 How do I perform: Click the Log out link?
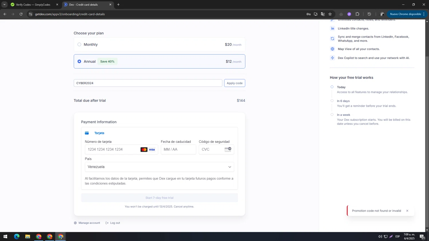(113, 223)
